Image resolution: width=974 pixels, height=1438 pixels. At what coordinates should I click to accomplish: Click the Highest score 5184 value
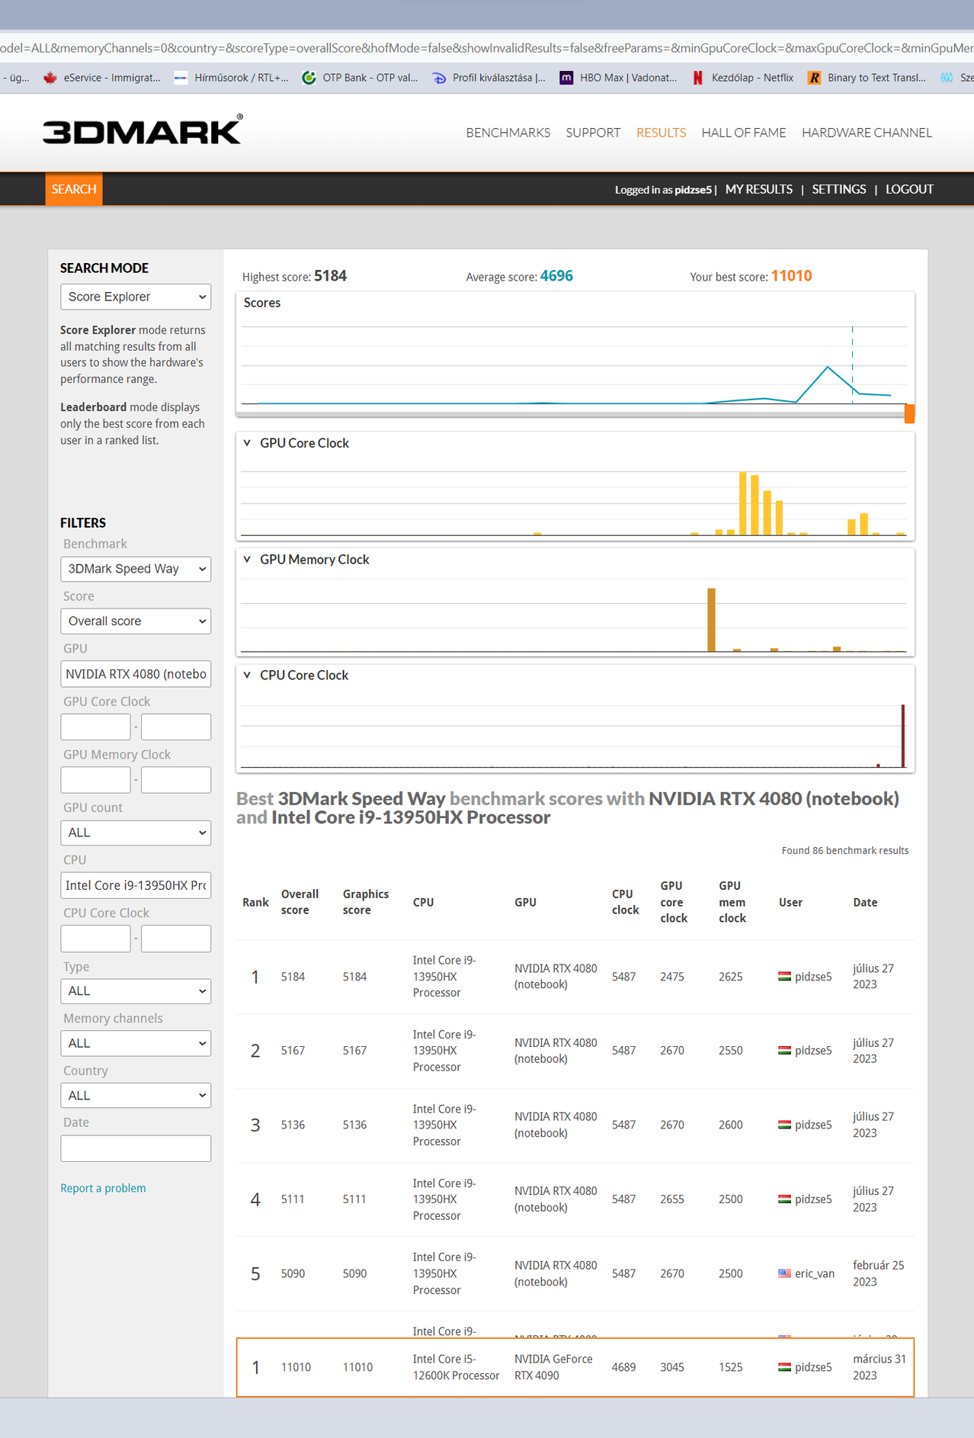[x=331, y=276]
